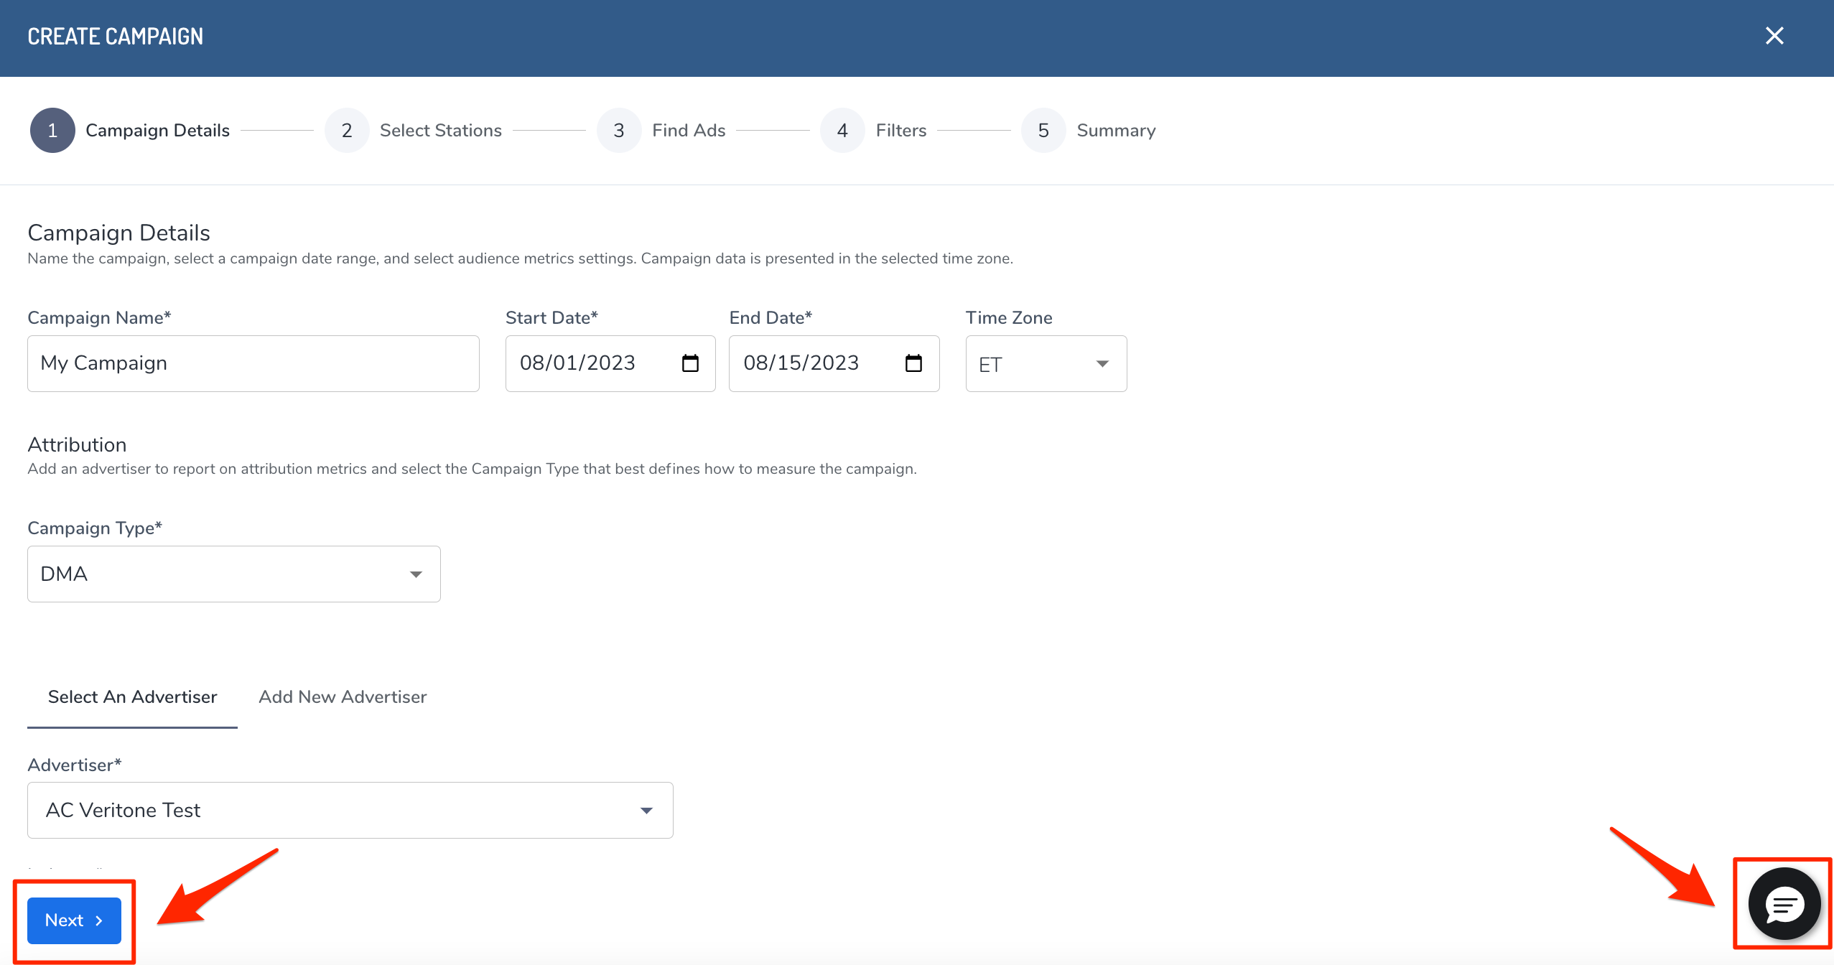Click the End Date text 08/15/2023
This screenshot has width=1834, height=965.
pos(801,363)
